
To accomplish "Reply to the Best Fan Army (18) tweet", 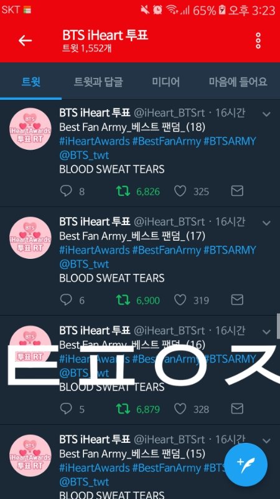I will point(66,191).
